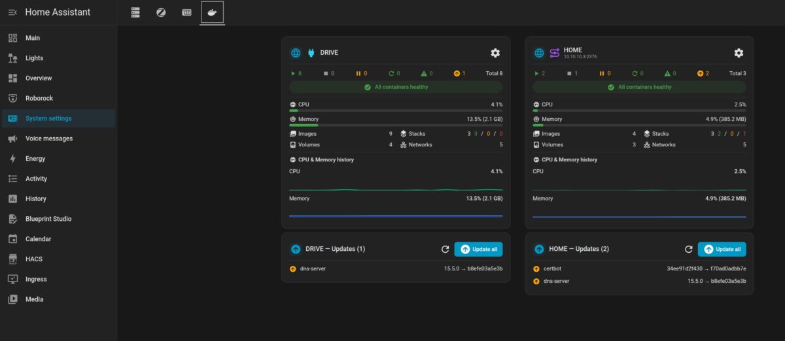The height and width of the screenshot is (341, 785).
Task: Open DRIVE card settings gear
Action: [495, 53]
